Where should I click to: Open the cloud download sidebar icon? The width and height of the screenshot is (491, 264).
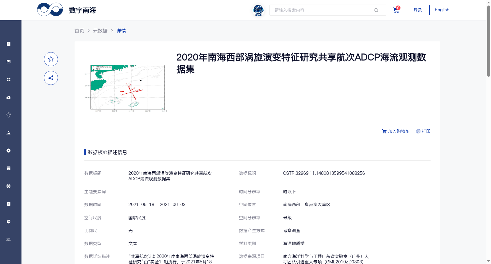[9, 97]
